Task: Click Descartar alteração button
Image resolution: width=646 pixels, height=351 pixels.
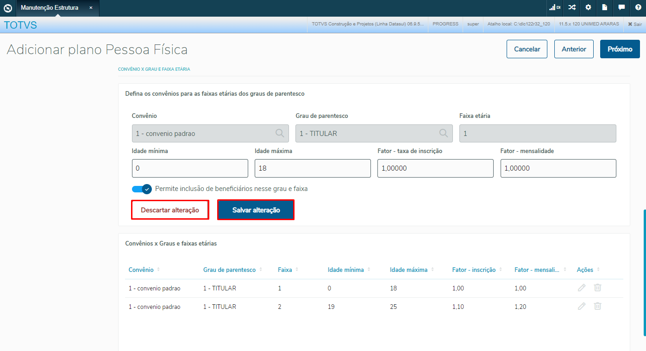Action: (x=170, y=210)
